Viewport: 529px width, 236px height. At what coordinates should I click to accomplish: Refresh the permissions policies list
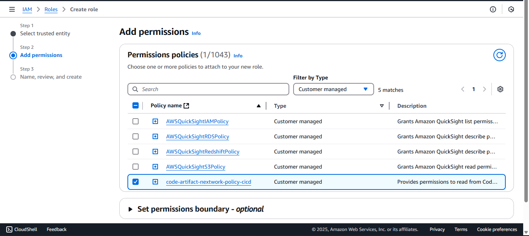coord(500,55)
